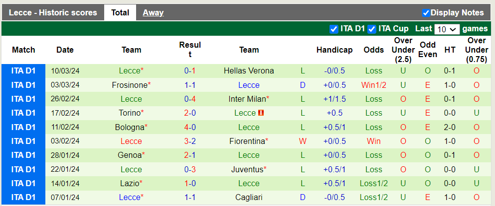The height and width of the screenshot is (206, 495).
Task: Click the Fiorentina team name
Action: (x=247, y=141)
